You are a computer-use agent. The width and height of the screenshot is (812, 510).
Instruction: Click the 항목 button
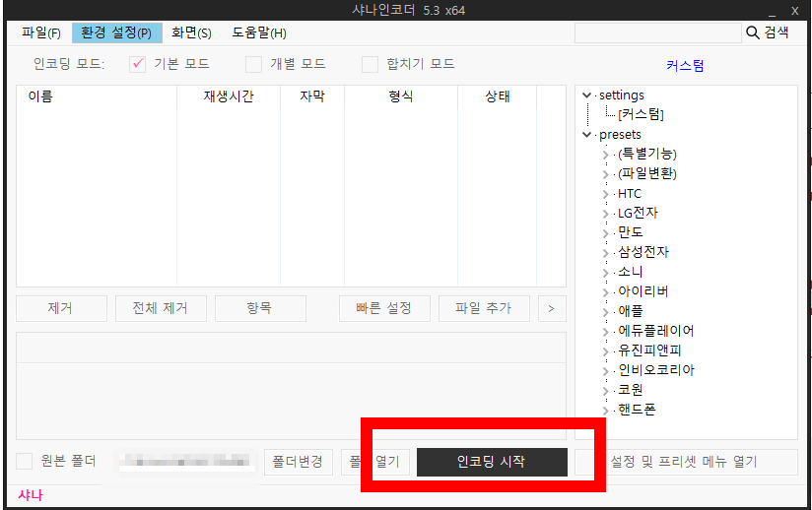coord(260,309)
